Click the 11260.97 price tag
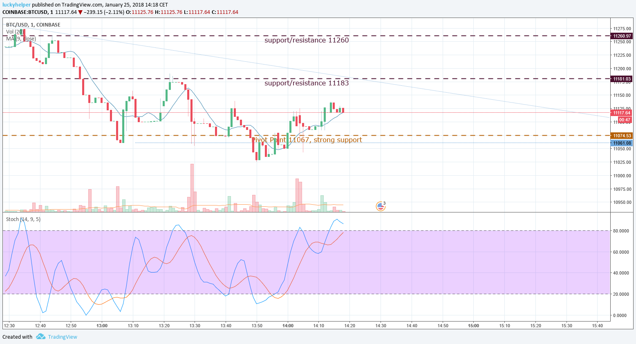Image resolution: width=636 pixels, height=344 pixels. tap(622, 36)
